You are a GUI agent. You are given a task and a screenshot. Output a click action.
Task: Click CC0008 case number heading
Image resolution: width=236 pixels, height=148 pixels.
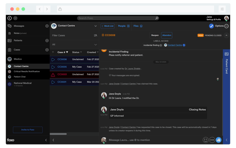[x=110, y=35]
